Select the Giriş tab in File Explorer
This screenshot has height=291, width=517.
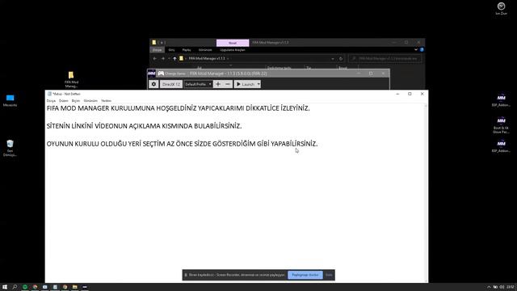point(171,50)
